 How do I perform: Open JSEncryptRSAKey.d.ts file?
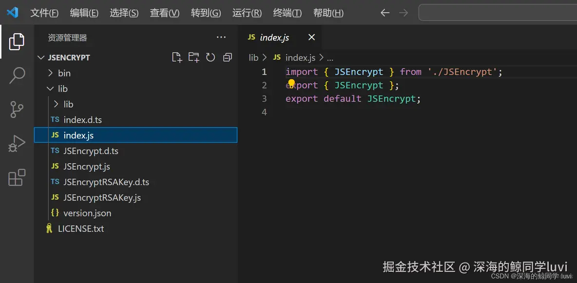pos(136,182)
